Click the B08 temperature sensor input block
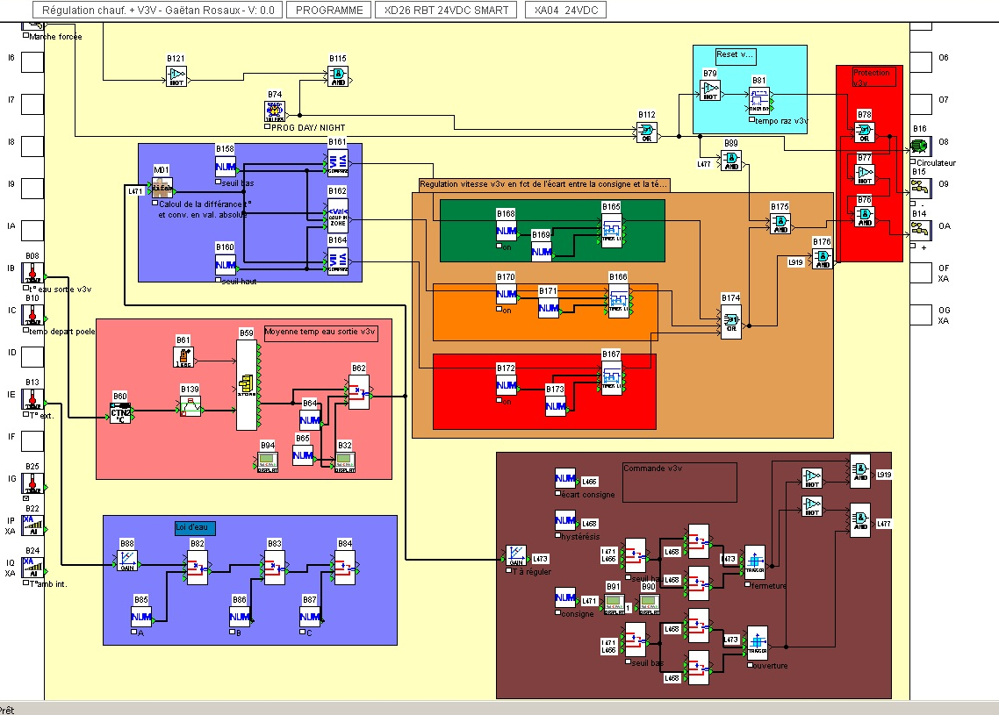999x715 pixels. point(32,275)
